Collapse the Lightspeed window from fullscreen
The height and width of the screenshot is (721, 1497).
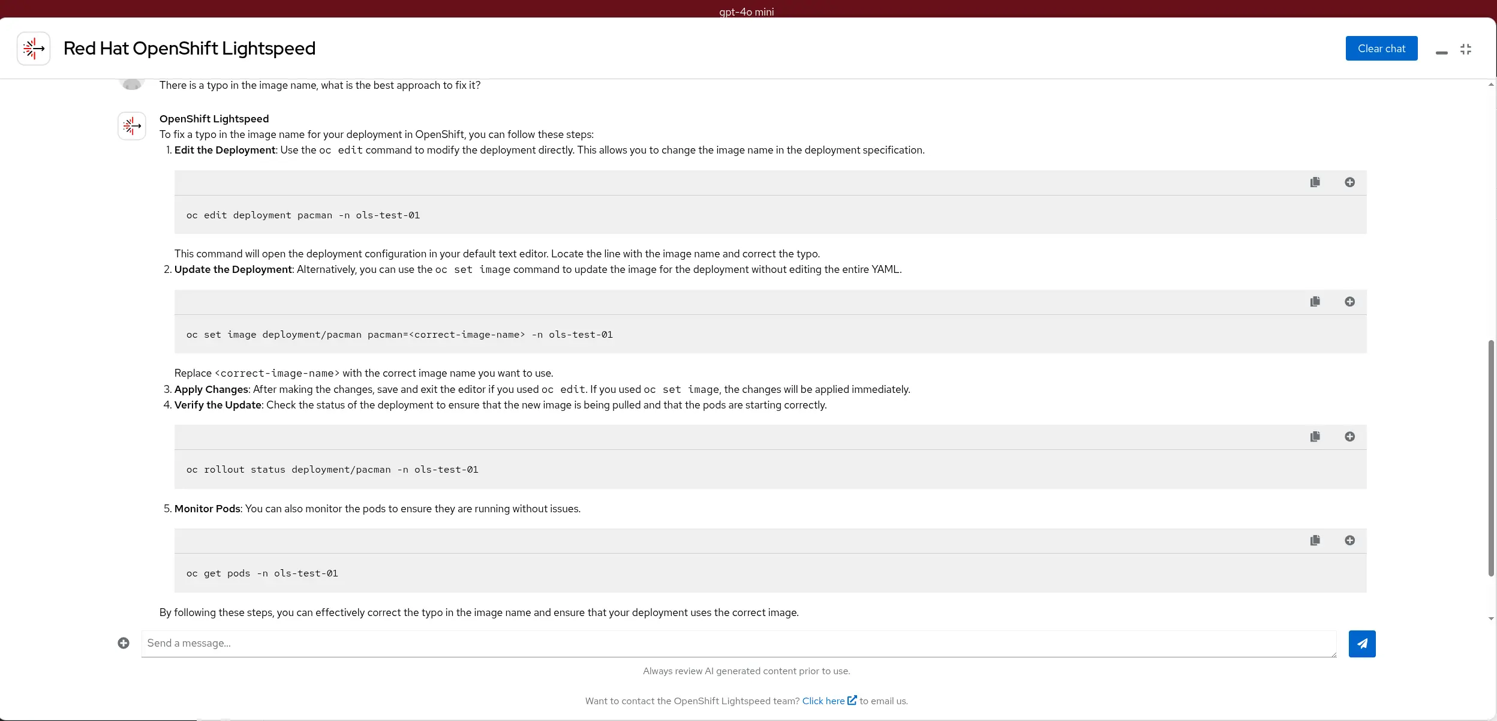(x=1466, y=49)
